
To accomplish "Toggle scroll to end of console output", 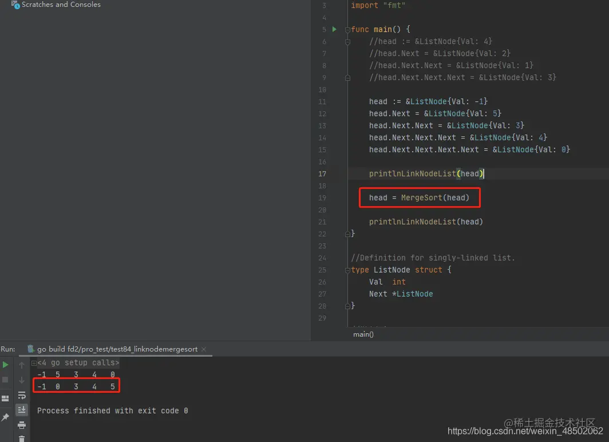I will [x=22, y=410].
